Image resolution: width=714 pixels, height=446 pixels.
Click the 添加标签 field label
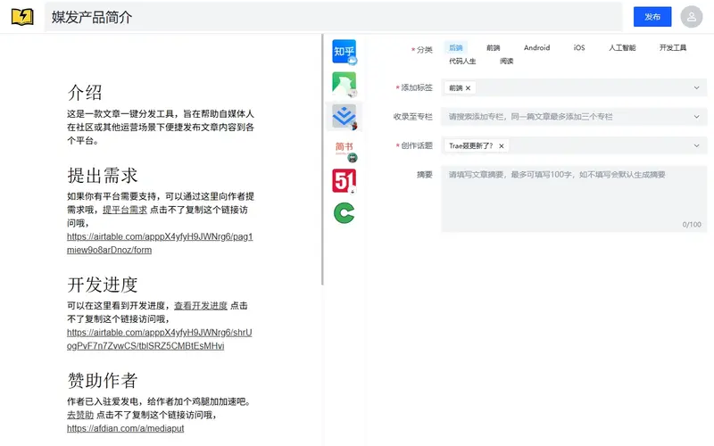pyautogui.click(x=417, y=87)
